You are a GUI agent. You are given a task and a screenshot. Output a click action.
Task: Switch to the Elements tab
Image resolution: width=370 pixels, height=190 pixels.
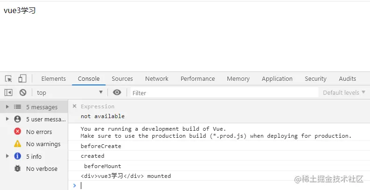53,78
